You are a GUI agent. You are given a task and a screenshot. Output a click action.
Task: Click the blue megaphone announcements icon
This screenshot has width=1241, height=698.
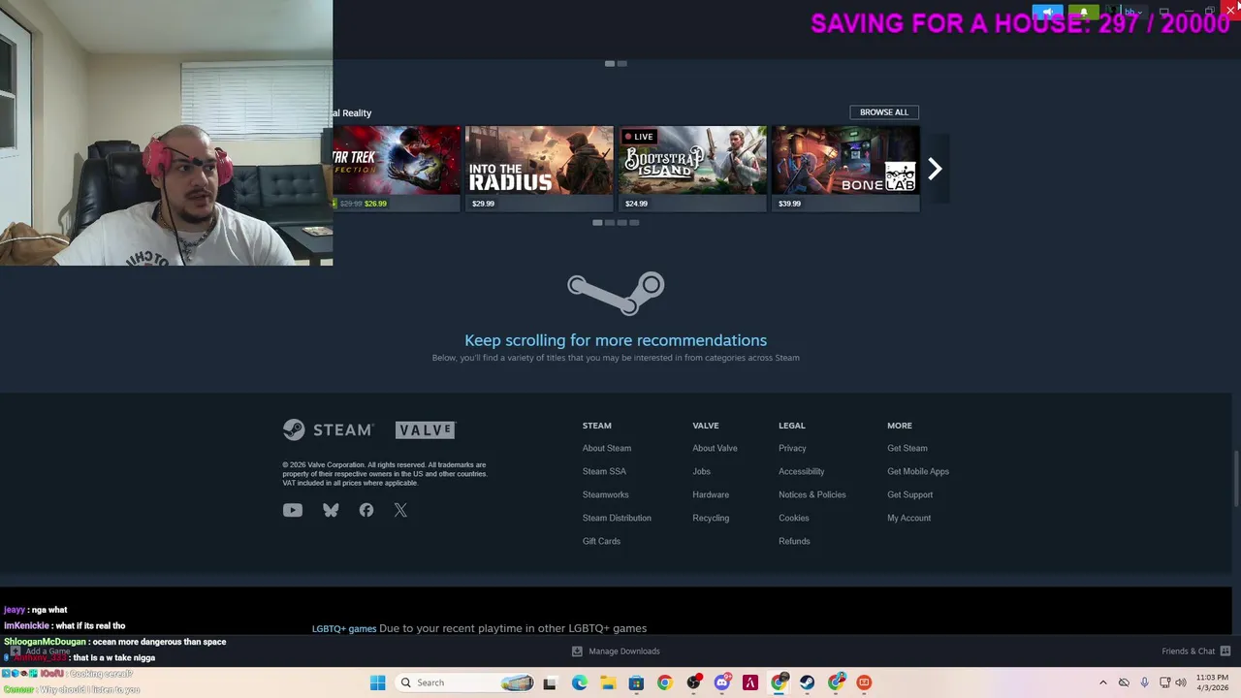(x=1047, y=13)
